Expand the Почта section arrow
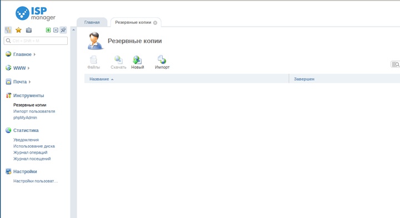Screen dimensions: 400x218 (29, 82)
